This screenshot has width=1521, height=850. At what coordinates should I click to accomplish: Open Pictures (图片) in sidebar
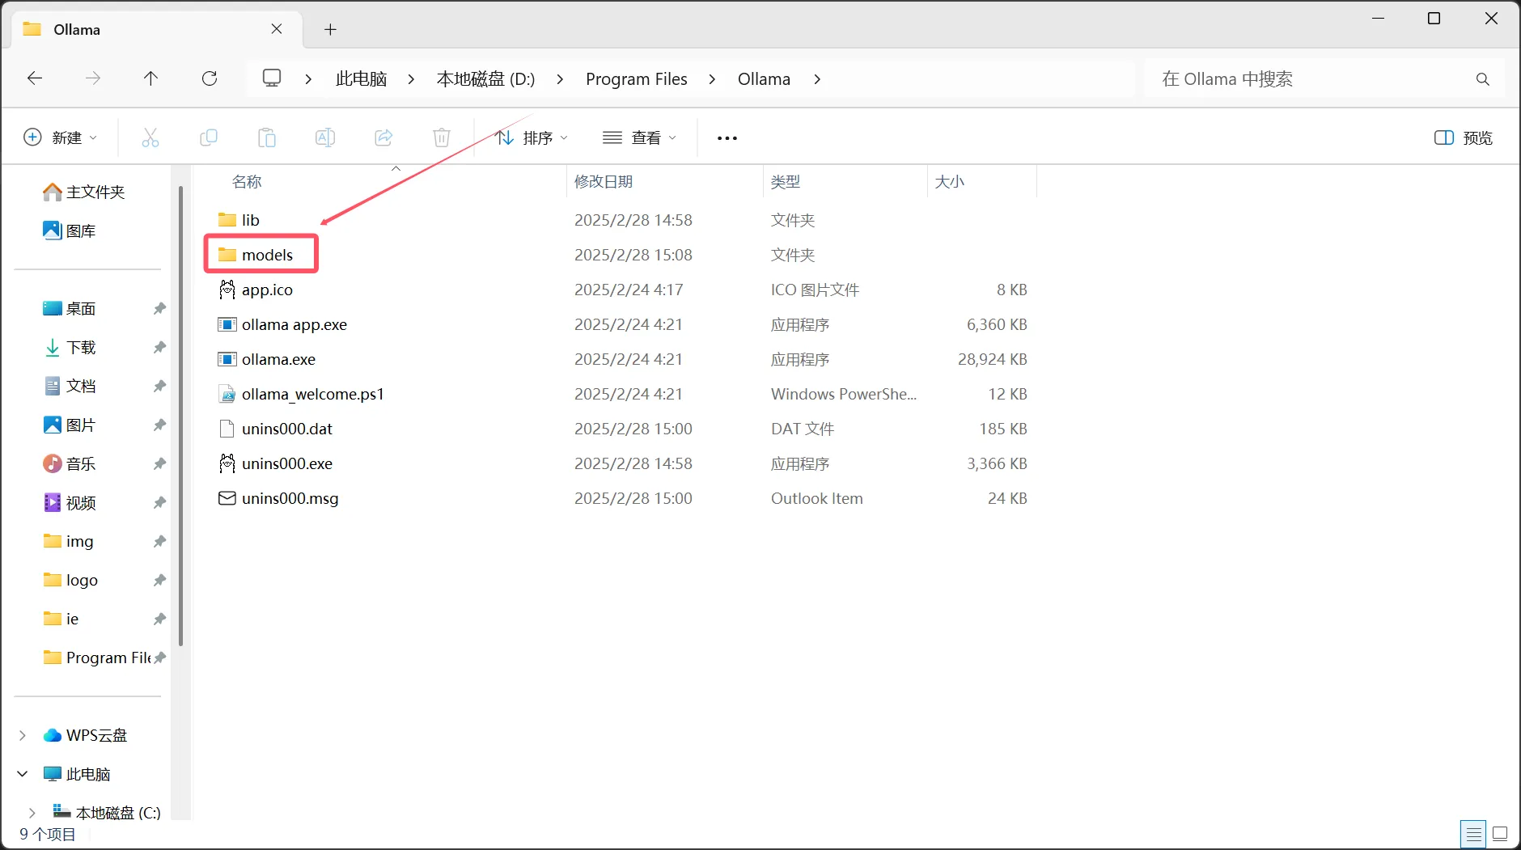pyautogui.click(x=70, y=425)
